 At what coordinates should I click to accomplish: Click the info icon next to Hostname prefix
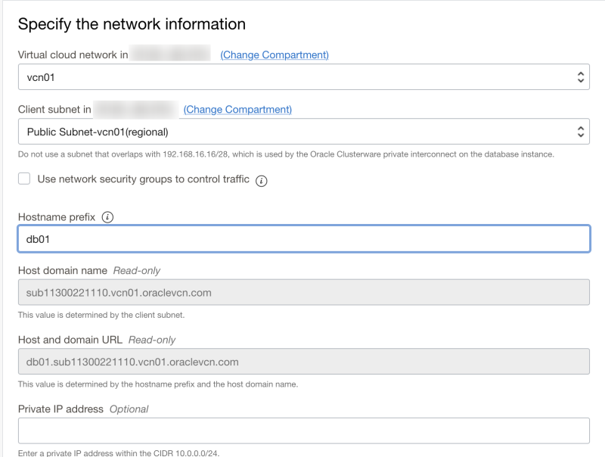pos(106,217)
